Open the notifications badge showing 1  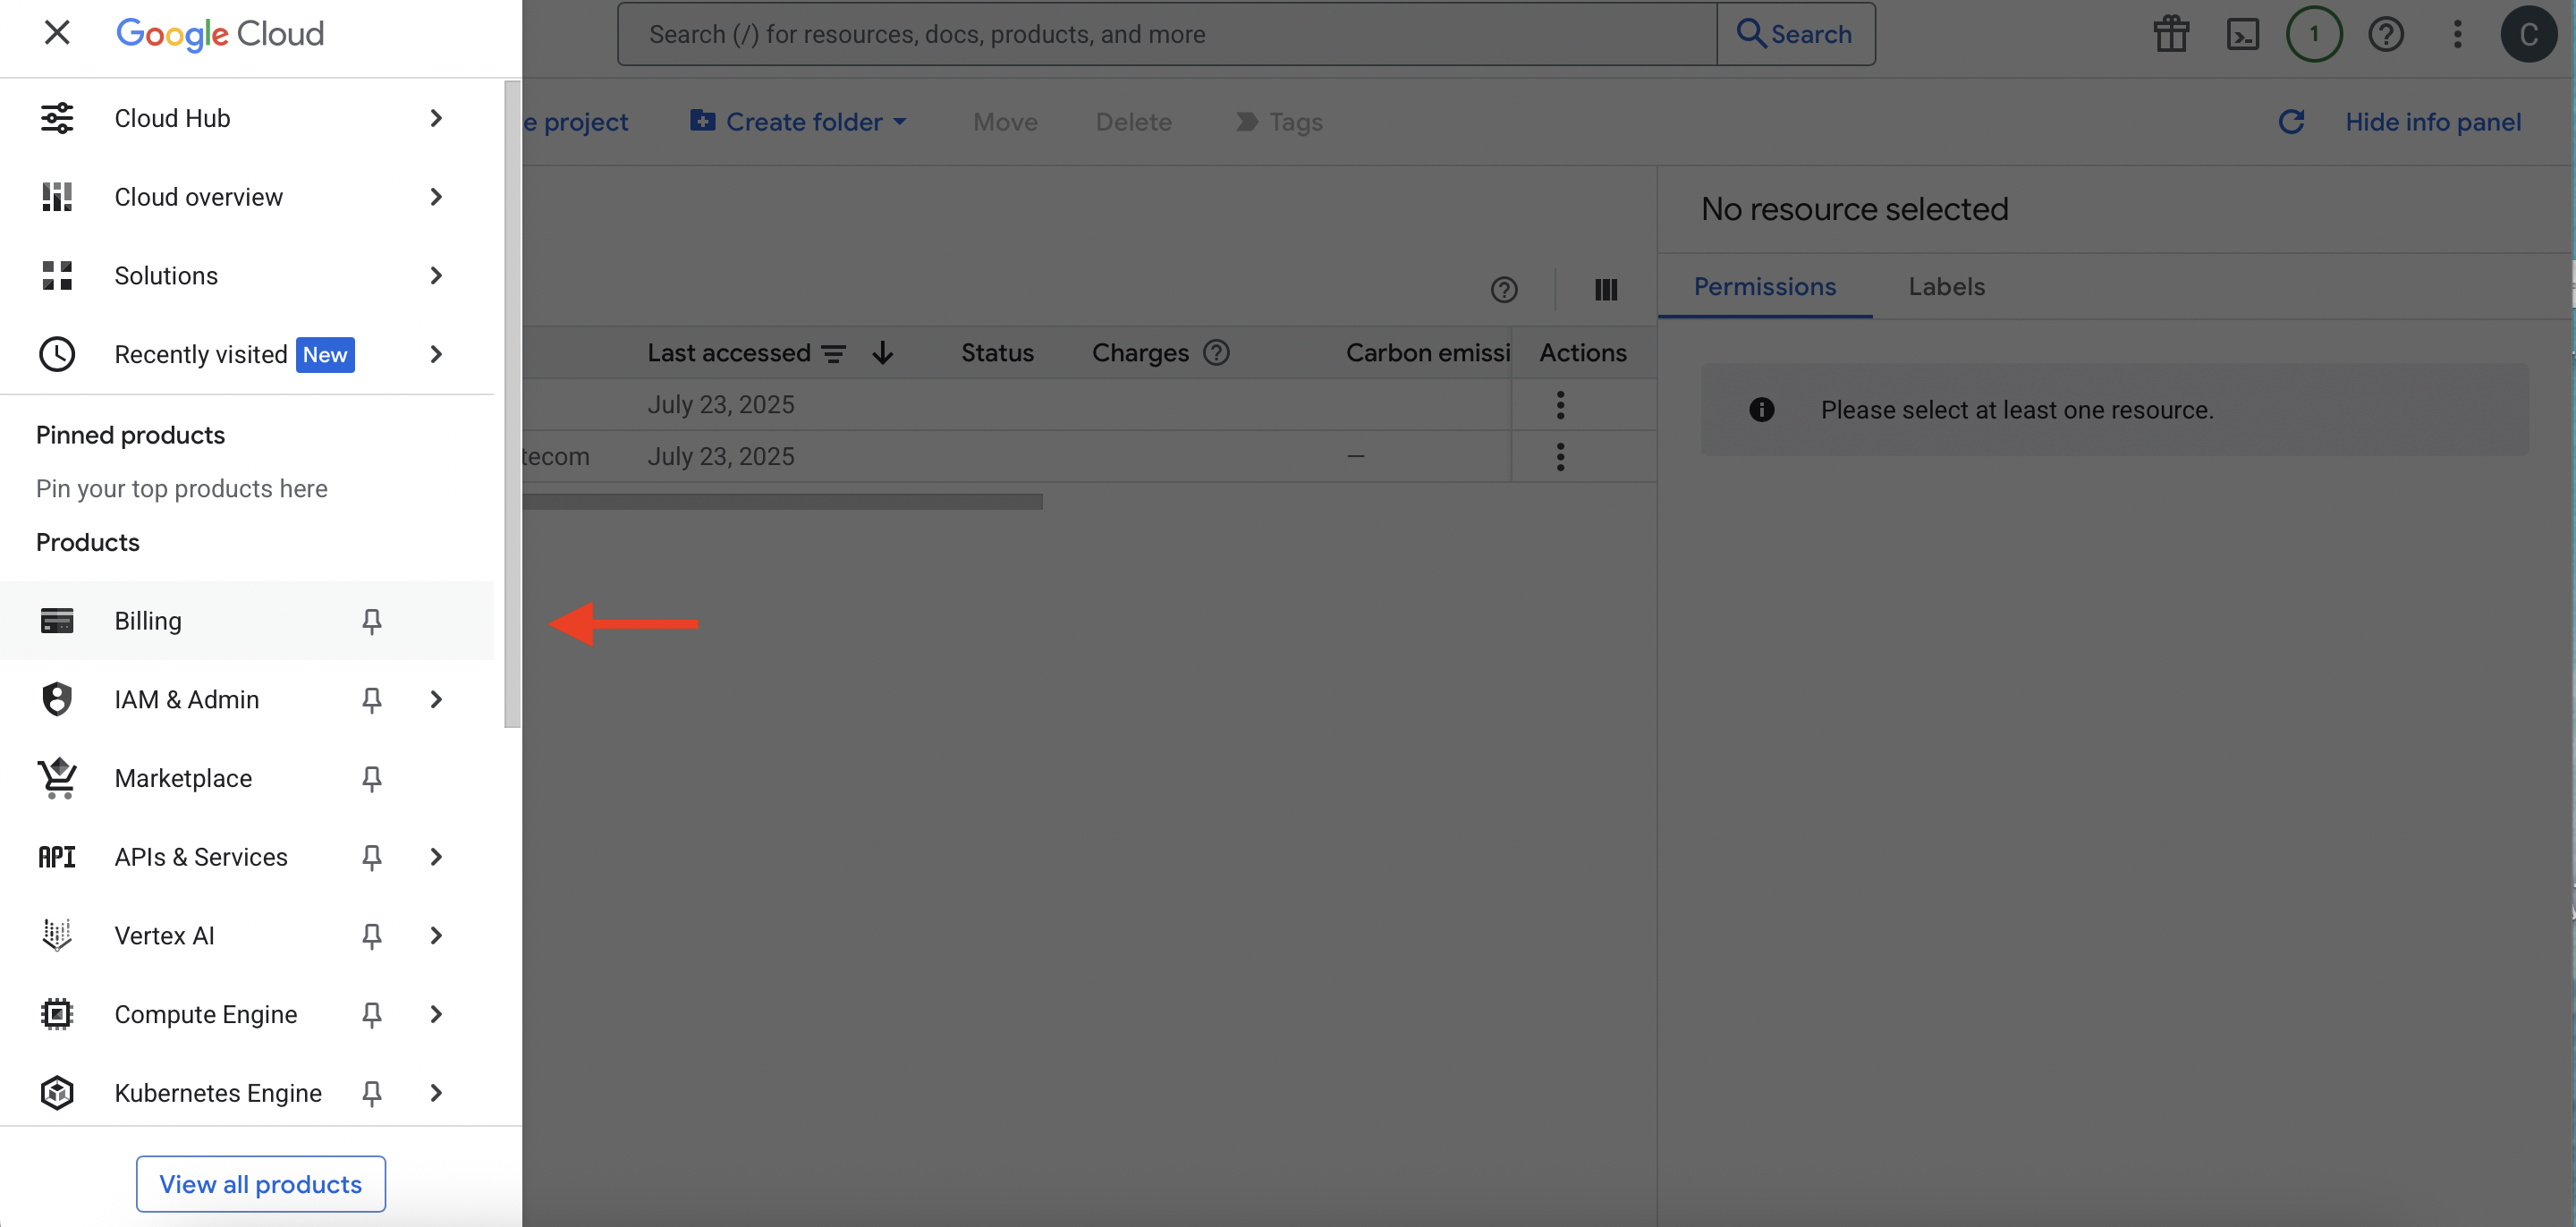2314,34
